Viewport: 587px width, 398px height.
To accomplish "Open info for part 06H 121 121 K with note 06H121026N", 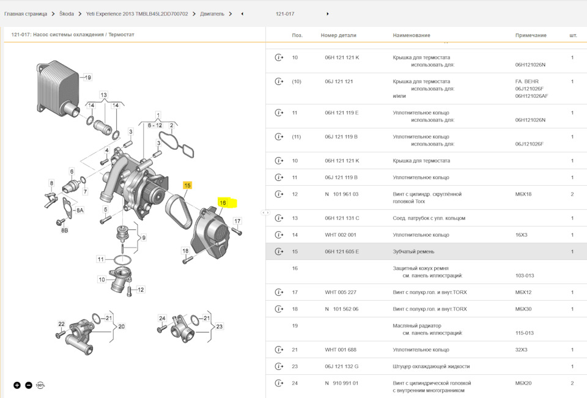I will click(279, 57).
